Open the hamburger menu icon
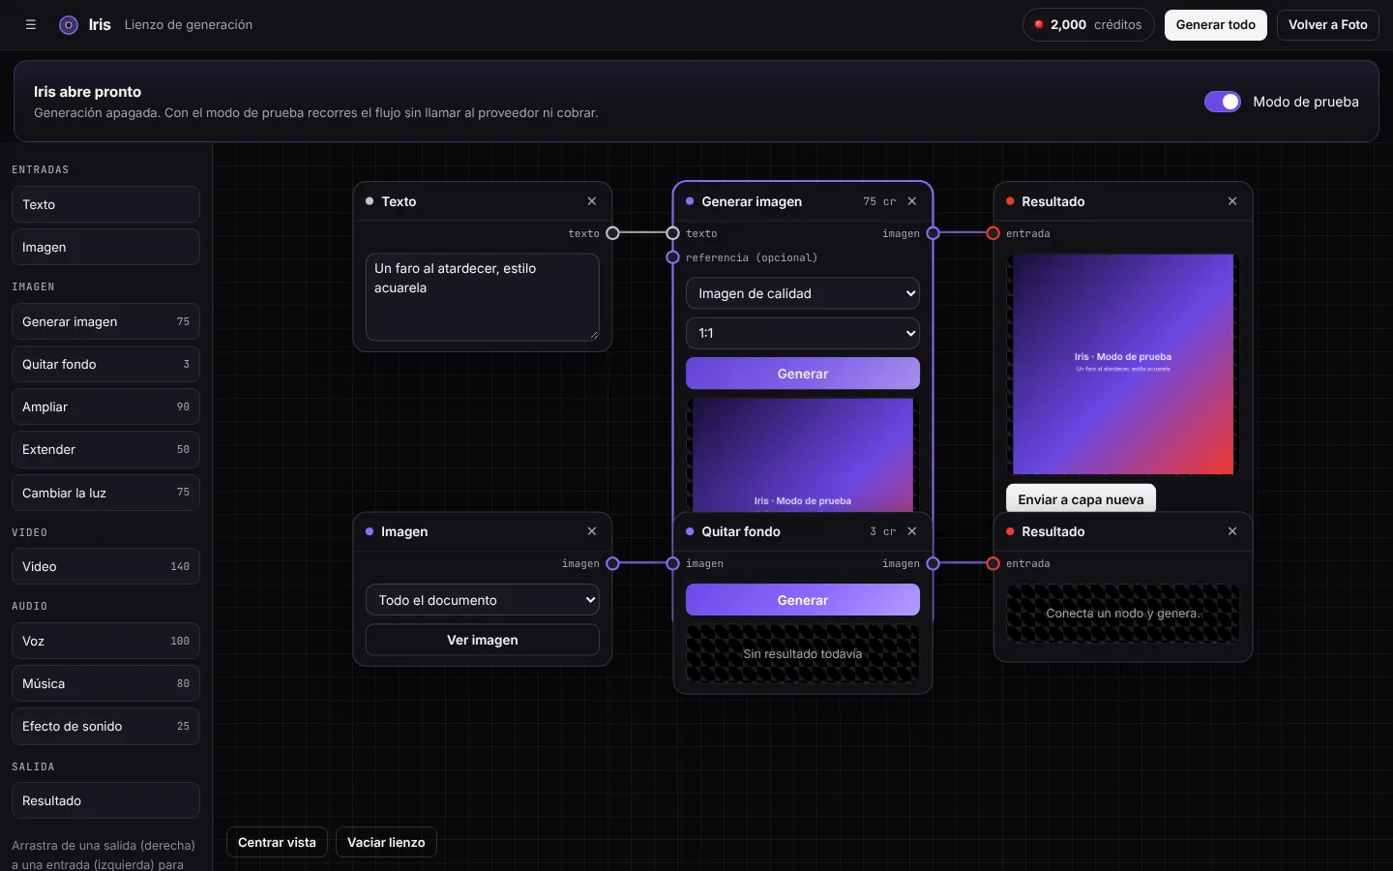1393x871 pixels. coord(31,25)
